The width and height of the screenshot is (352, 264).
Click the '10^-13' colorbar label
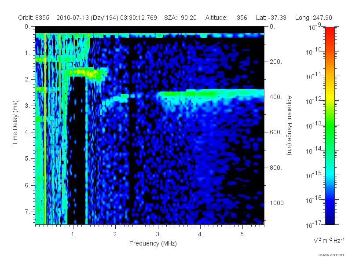point(315,126)
